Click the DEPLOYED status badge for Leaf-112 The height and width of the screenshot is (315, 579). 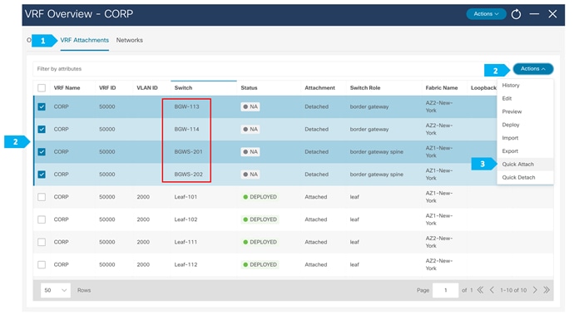click(x=260, y=264)
